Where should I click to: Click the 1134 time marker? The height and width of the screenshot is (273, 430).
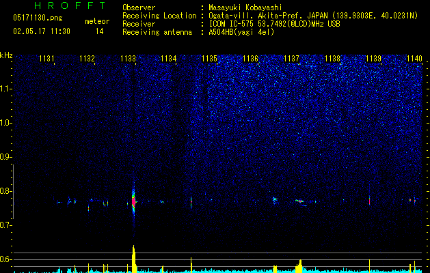point(169,59)
